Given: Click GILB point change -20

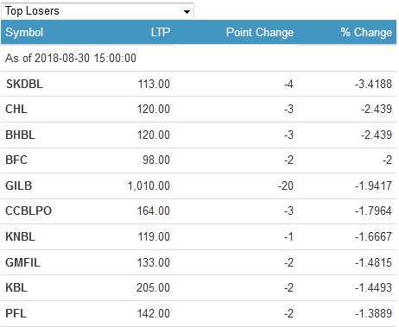Looking at the screenshot, I should pos(286,186).
